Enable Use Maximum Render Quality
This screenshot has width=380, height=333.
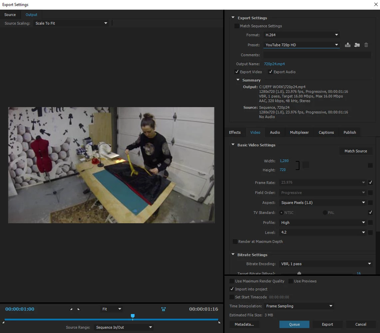[x=232, y=281]
